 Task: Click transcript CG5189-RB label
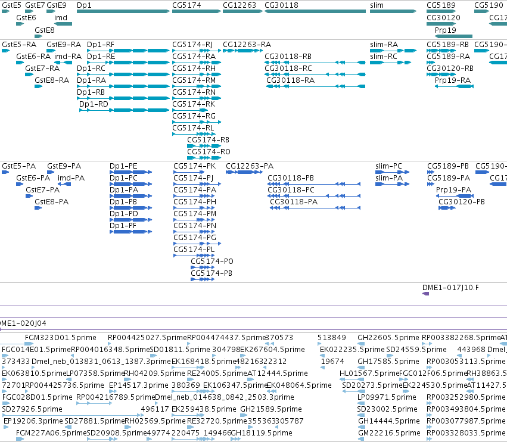click(448, 45)
